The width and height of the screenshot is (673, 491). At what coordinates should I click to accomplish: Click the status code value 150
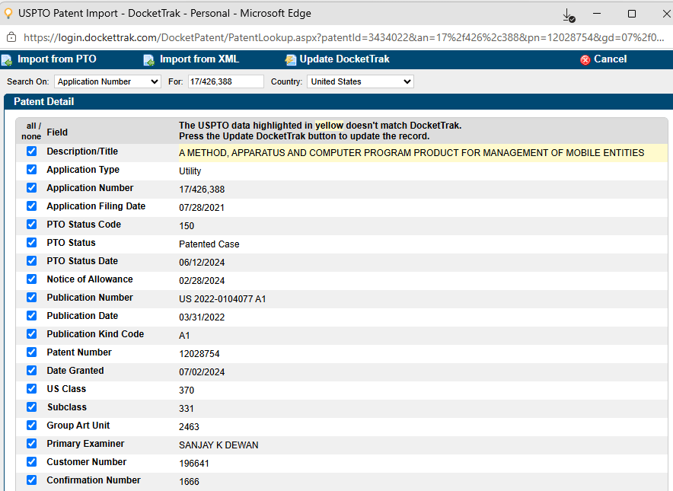(187, 226)
